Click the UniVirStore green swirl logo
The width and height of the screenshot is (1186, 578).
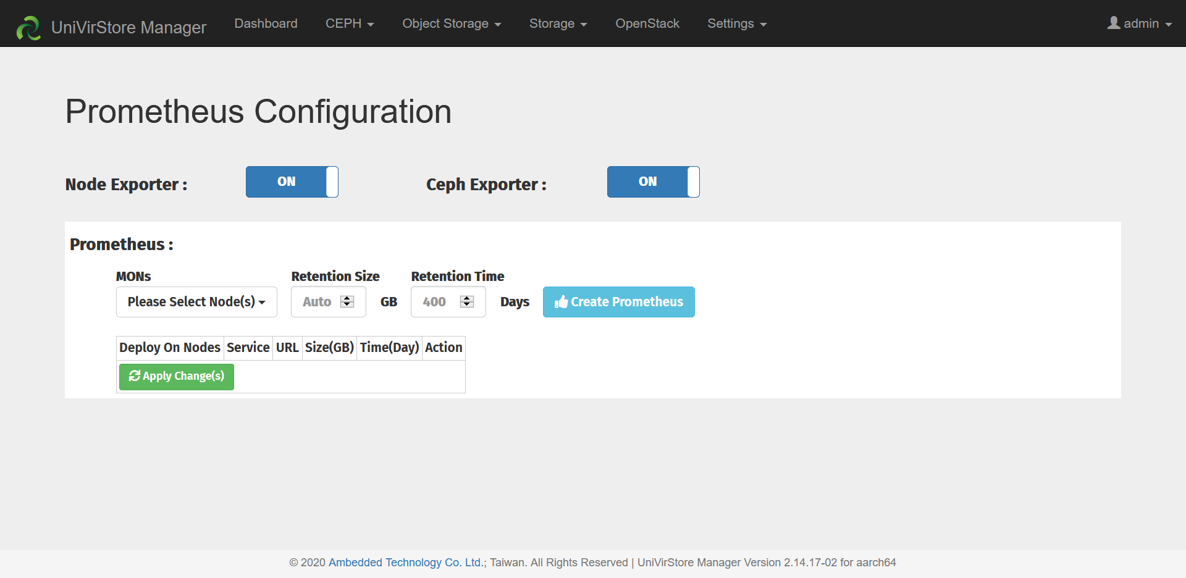[x=28, y=28]
